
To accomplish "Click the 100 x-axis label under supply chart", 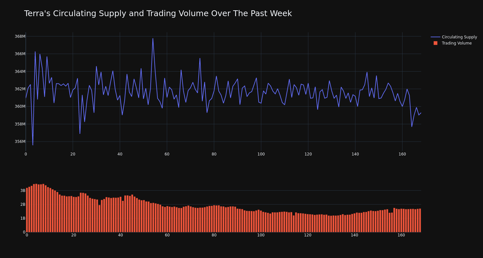I will 261,154.
